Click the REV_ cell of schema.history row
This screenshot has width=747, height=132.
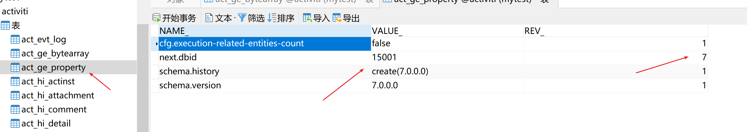coord(616,71)
